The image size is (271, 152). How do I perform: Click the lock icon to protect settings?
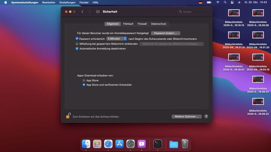click(x=68, y=116)
